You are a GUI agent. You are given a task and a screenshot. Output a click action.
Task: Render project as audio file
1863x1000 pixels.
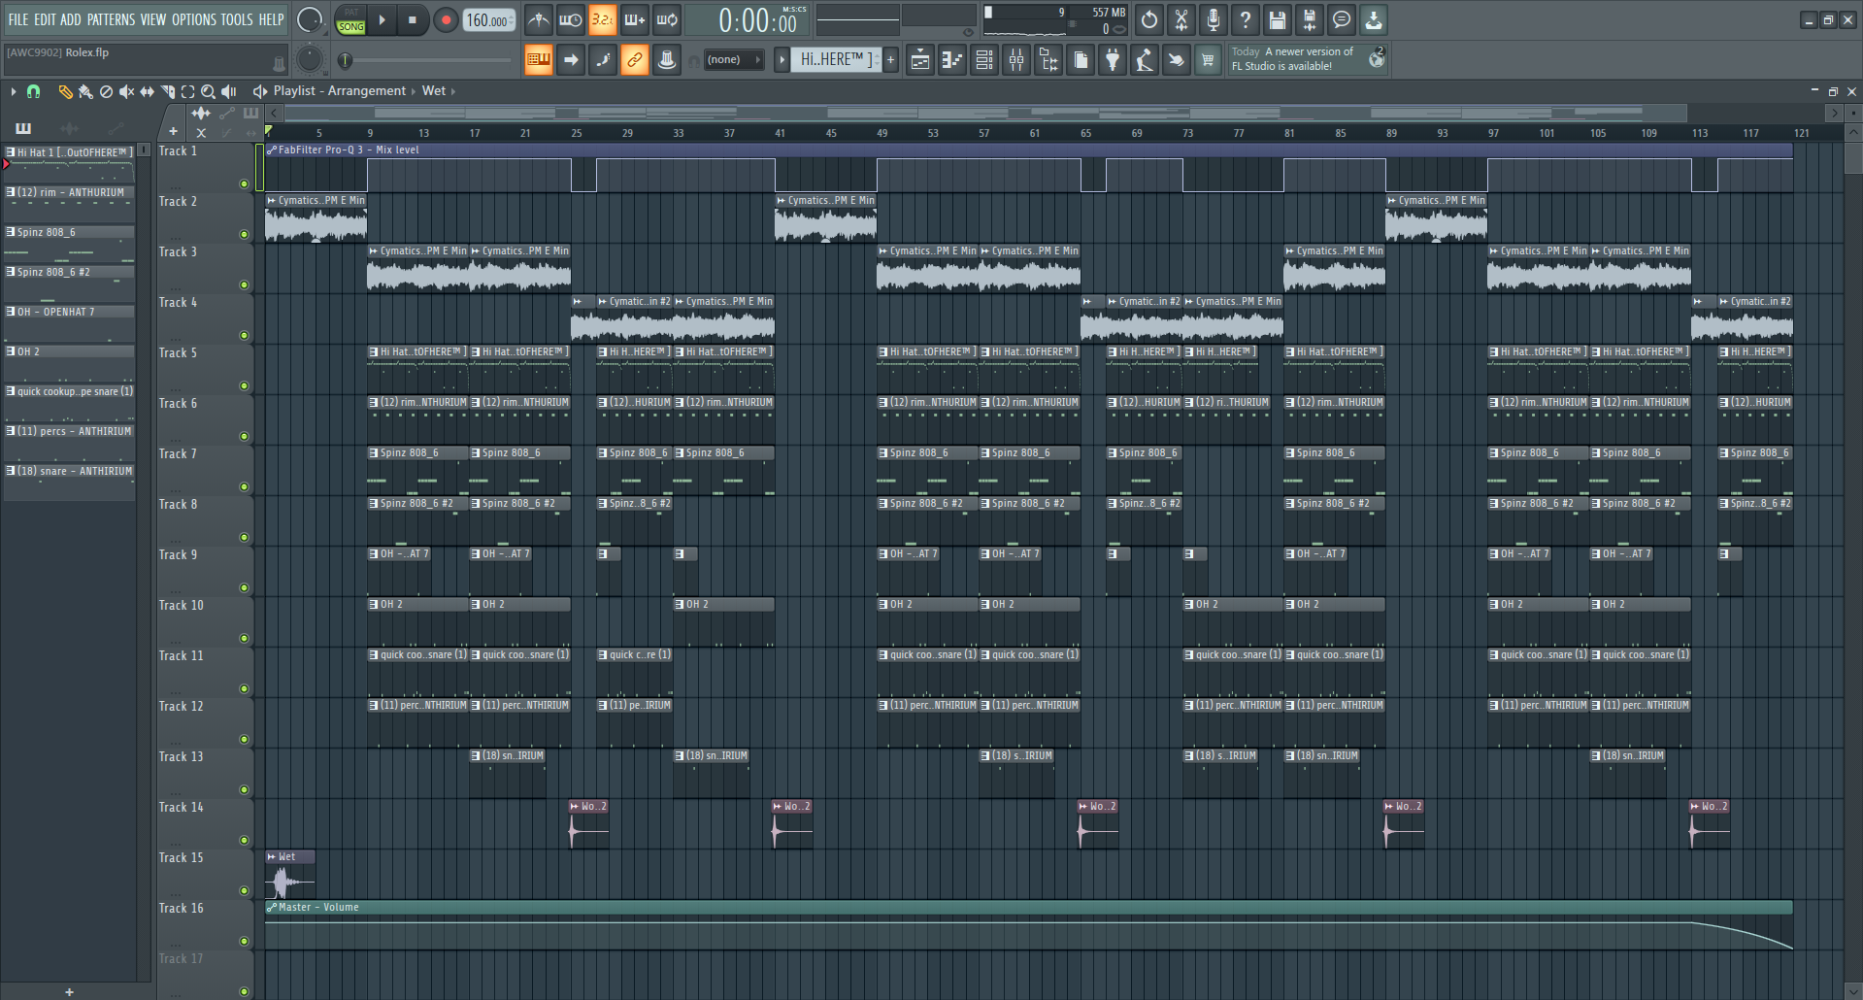pos(1310,19)
